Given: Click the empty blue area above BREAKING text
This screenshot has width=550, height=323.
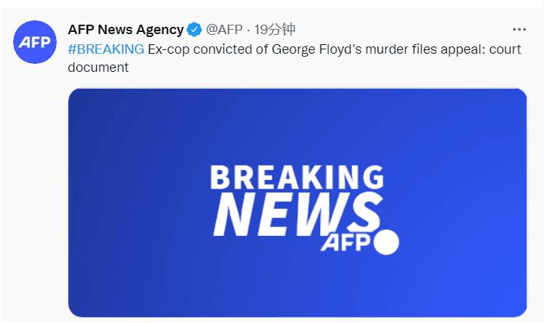Looking at the screenshot, I should click(298, 126).
